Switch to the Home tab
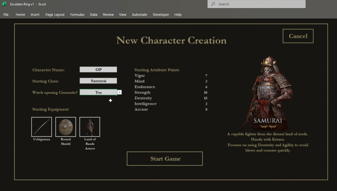This screenshot has height=191, width=337. [x=20, y=15]
